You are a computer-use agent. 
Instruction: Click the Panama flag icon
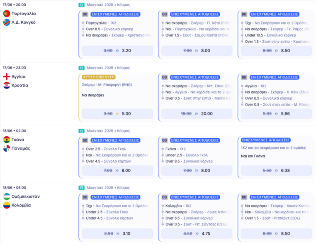(7, 148)
